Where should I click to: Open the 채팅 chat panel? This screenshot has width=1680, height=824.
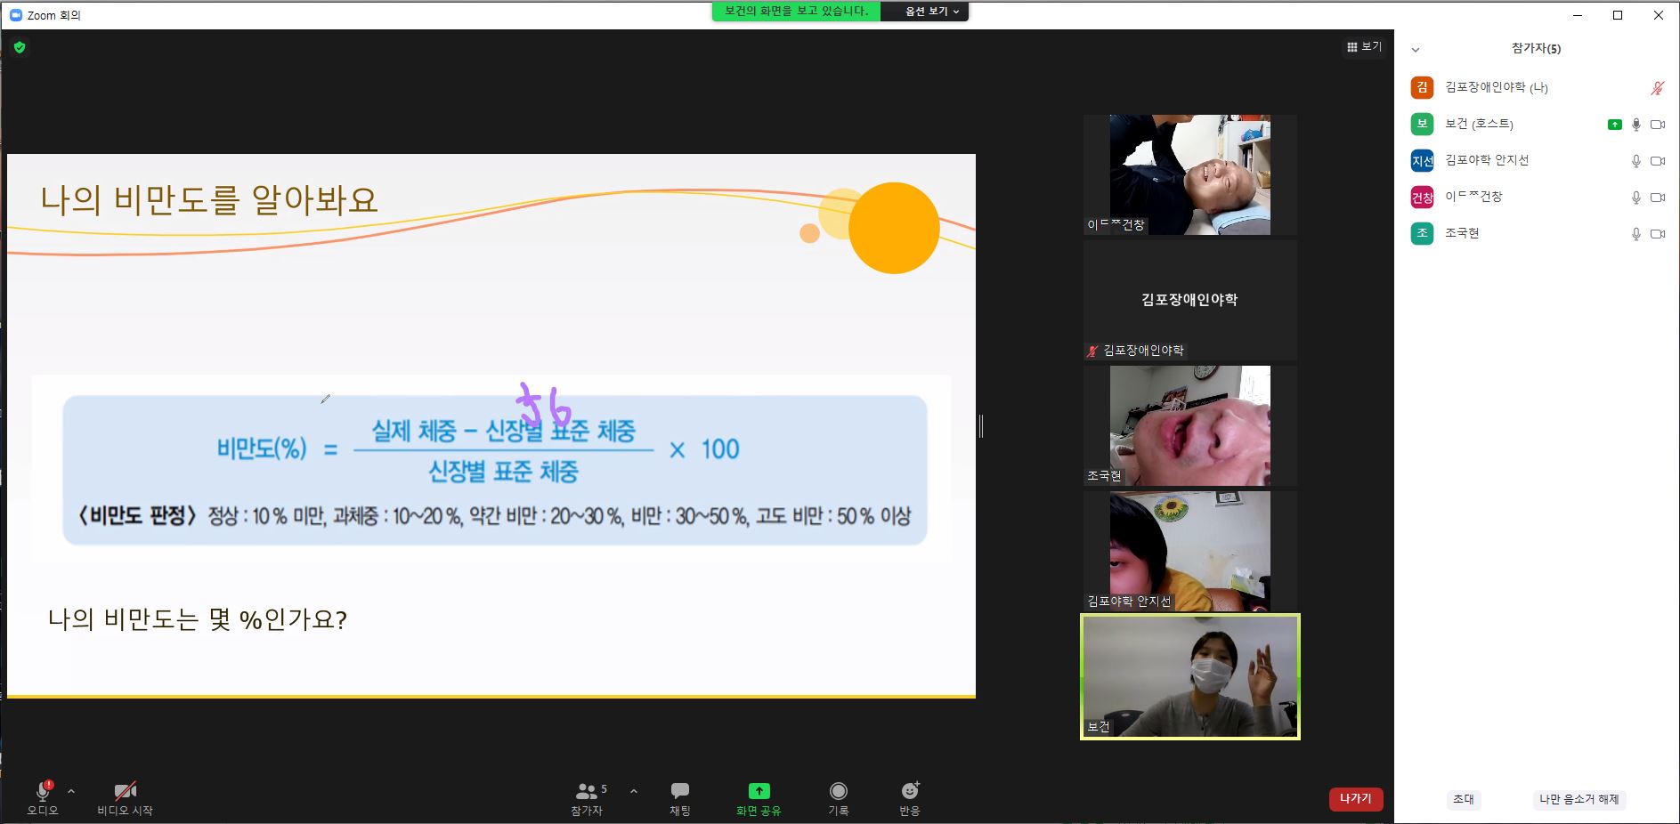[x=680, y=797]
